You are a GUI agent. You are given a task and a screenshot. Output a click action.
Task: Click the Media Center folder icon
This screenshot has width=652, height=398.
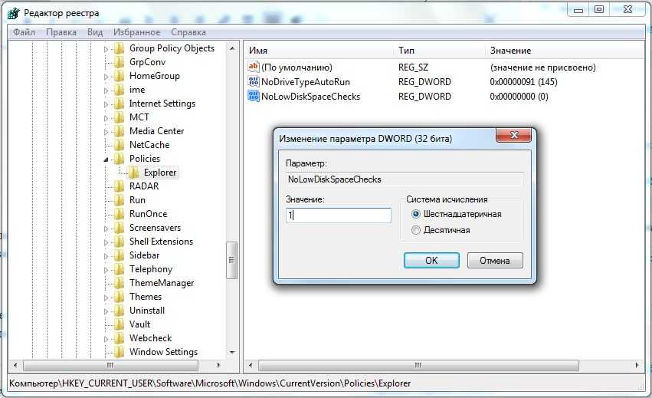(120, 130)
